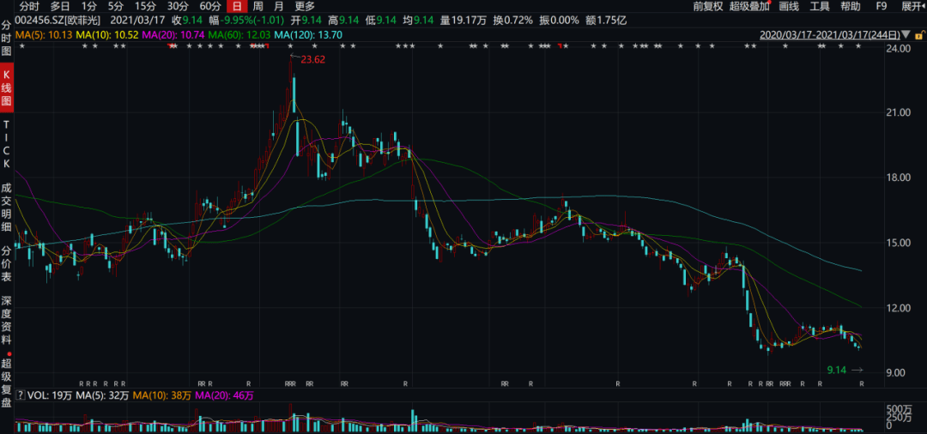Screen dimensions: 927x434
Task: Switch to the 周 weekly period
Action: pos(257,6)
